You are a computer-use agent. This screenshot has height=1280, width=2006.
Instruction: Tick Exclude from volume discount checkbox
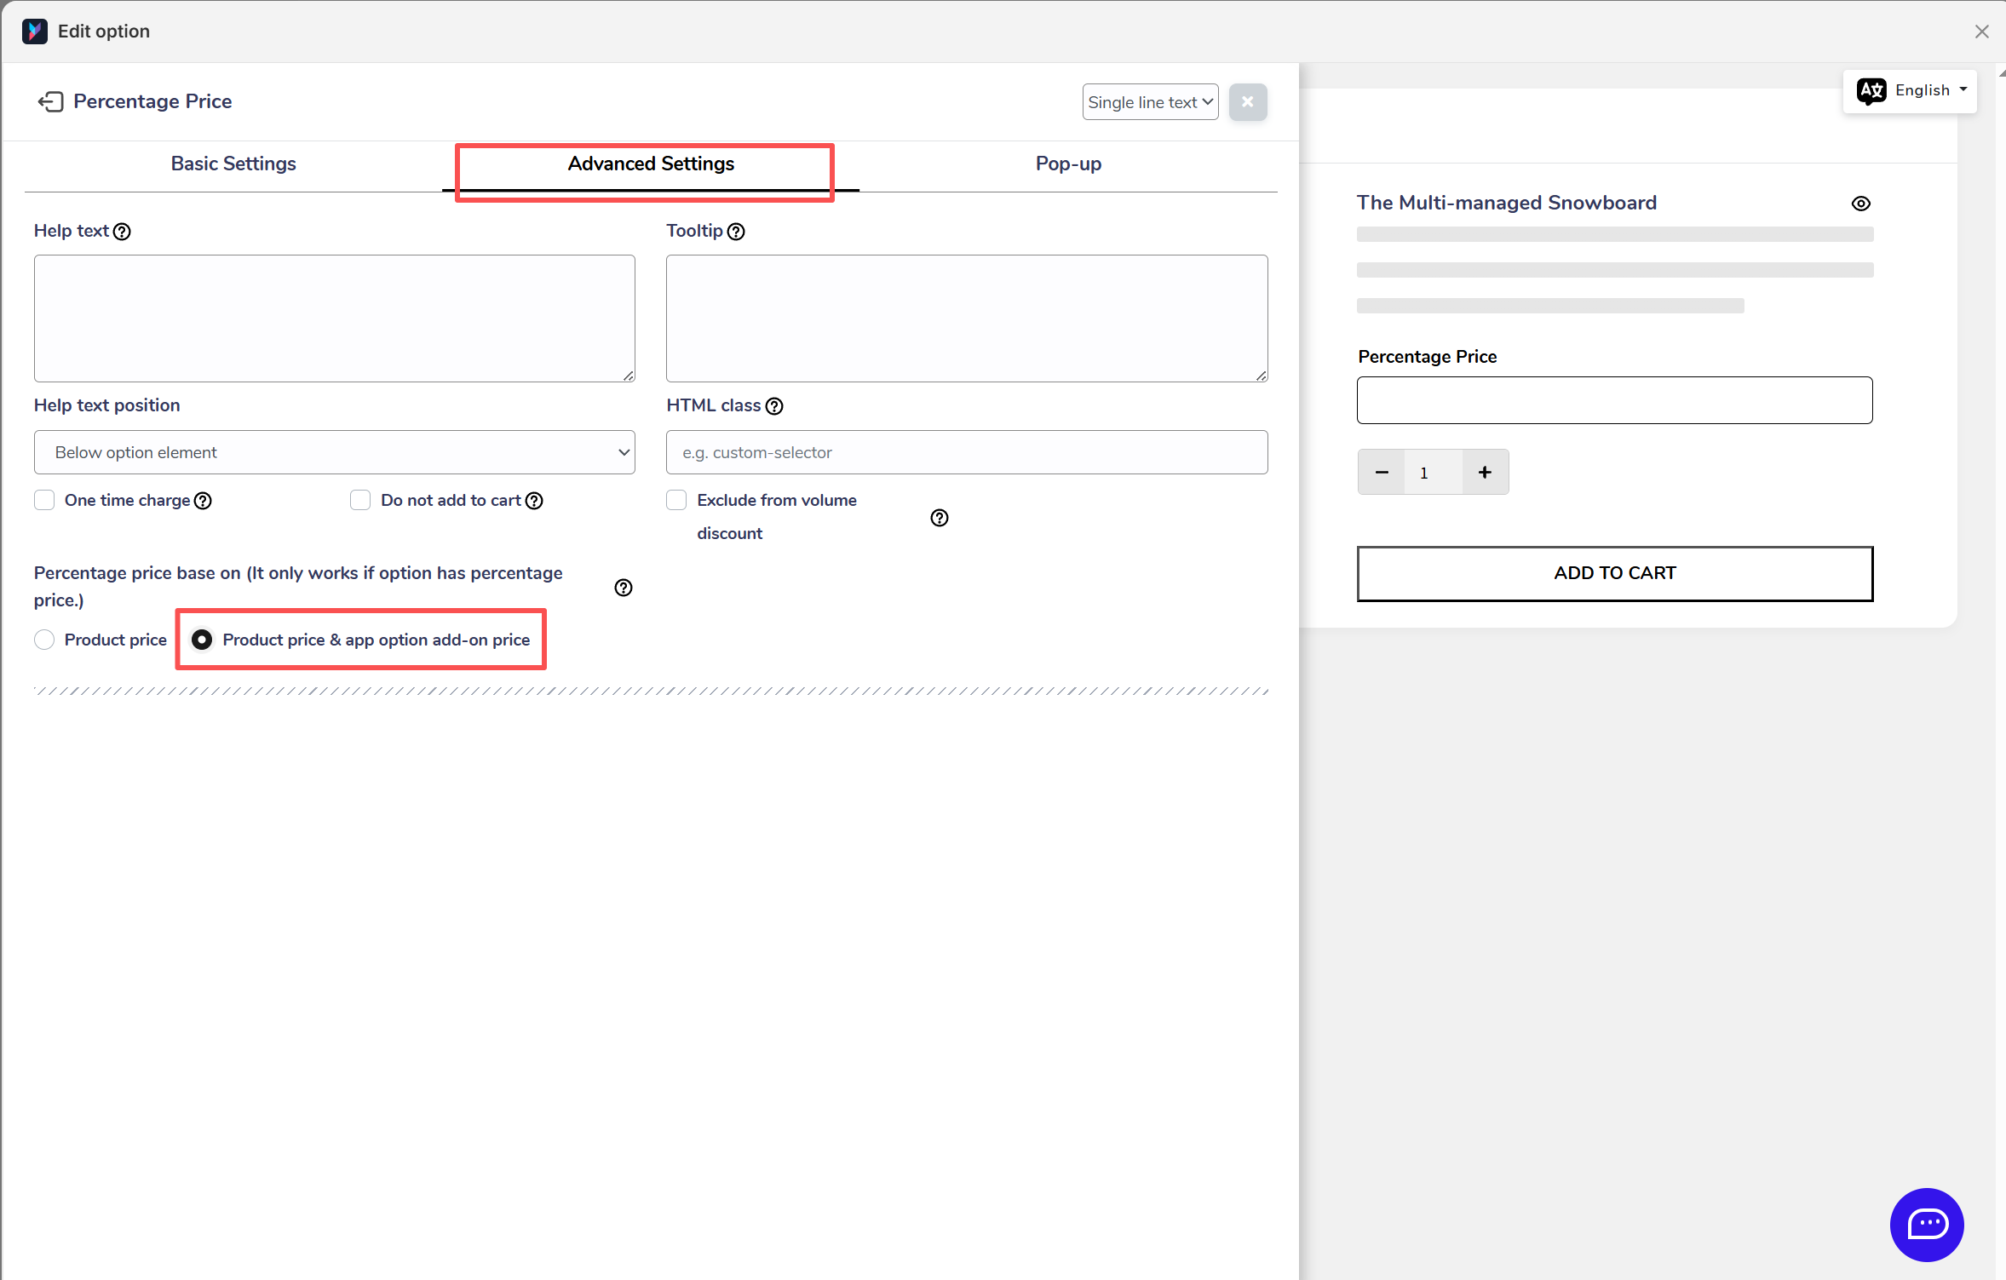[x=676, y=500]
